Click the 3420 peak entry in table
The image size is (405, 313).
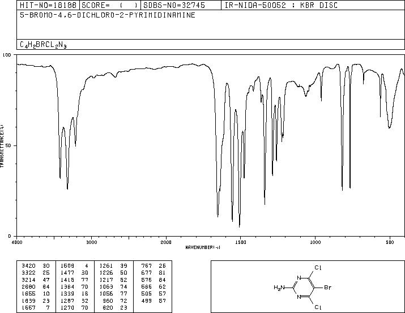36,266
